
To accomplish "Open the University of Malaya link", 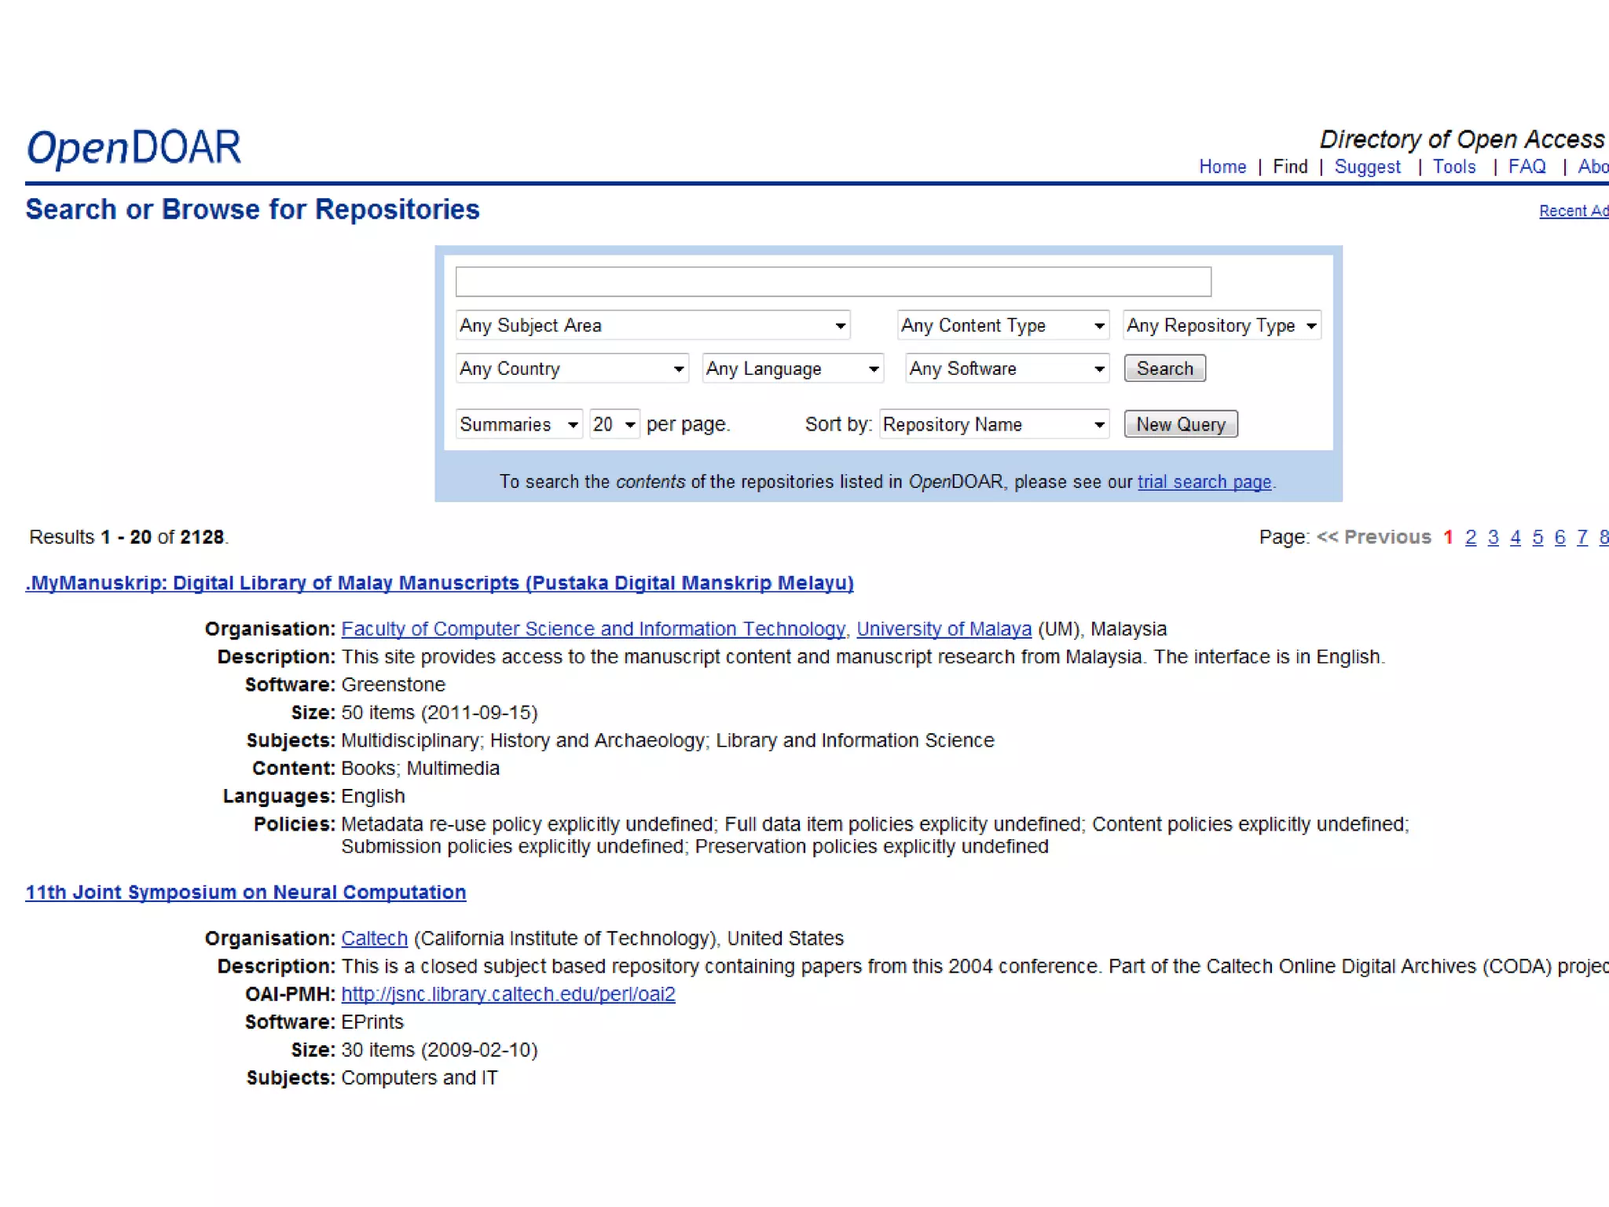I will tap(944, 629).
